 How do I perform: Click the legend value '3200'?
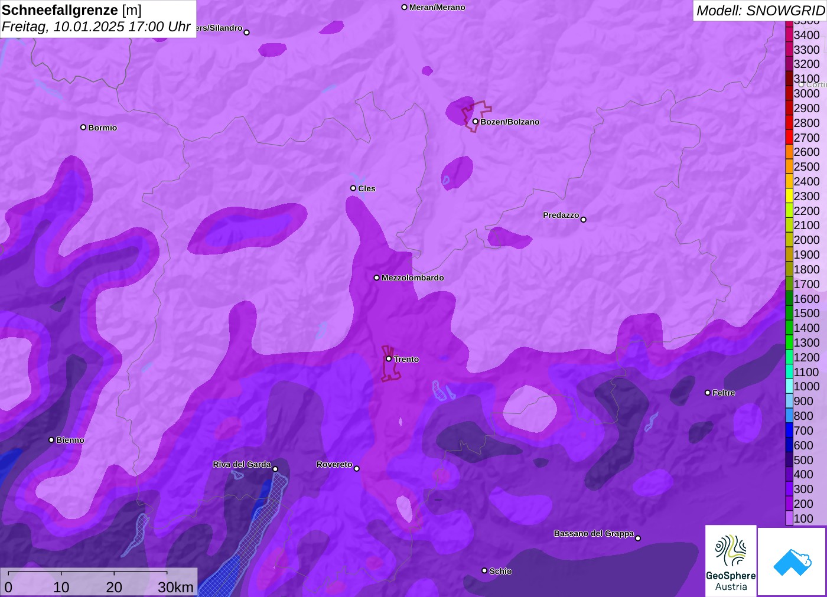(806, 64)
